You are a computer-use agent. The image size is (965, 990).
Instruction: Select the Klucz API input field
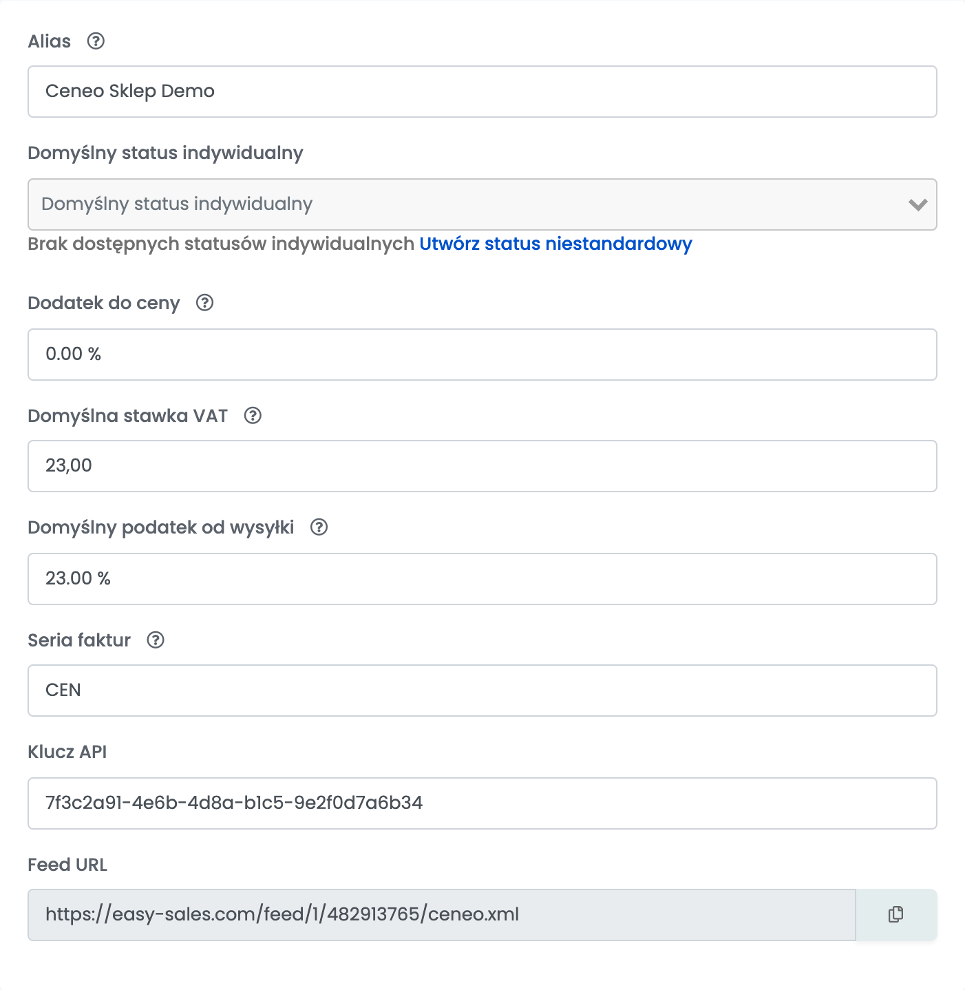coord(482,803)
